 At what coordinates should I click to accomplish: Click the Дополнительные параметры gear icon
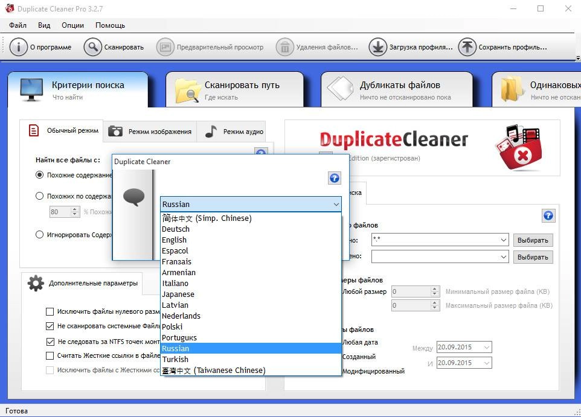[36, 283]
